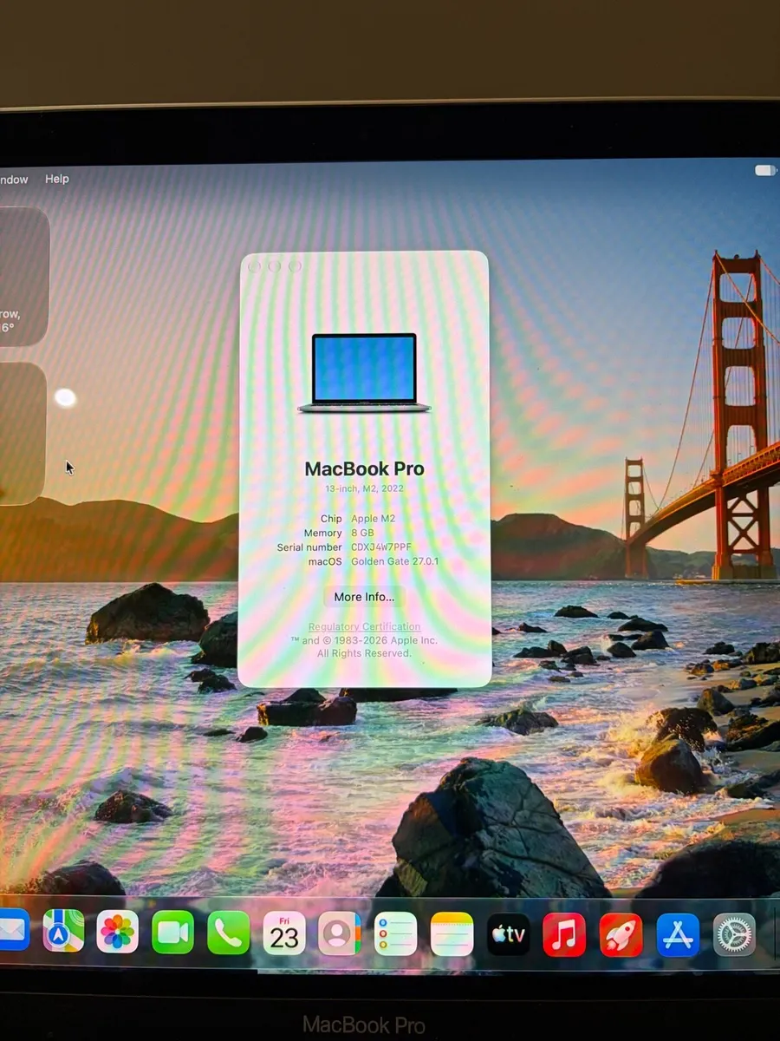Close the About This Mac window
This screenshot has width=780, height=1041.
click(x=255, y=266)
